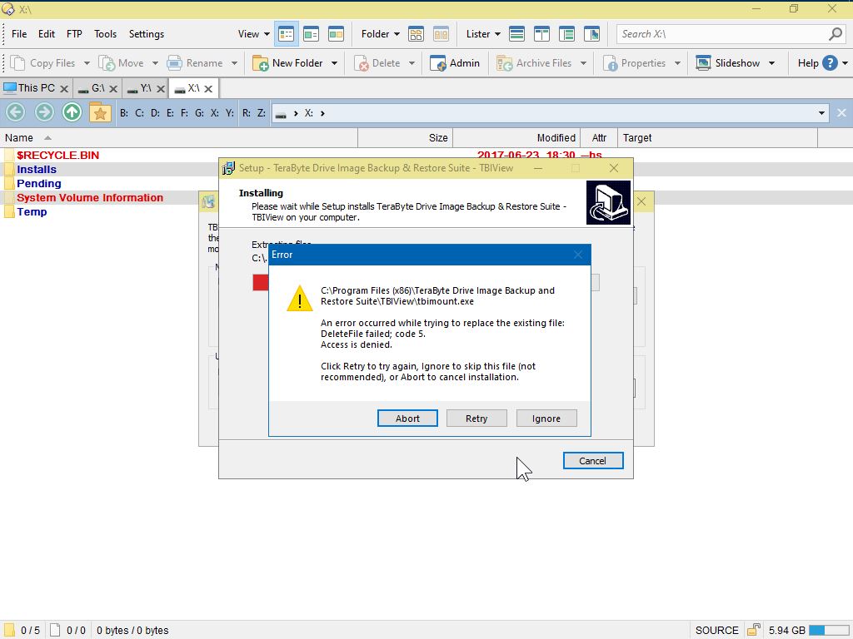Select the single-pane lister layout icon
The height and width of the screenshot is (639, 853).
516,34
